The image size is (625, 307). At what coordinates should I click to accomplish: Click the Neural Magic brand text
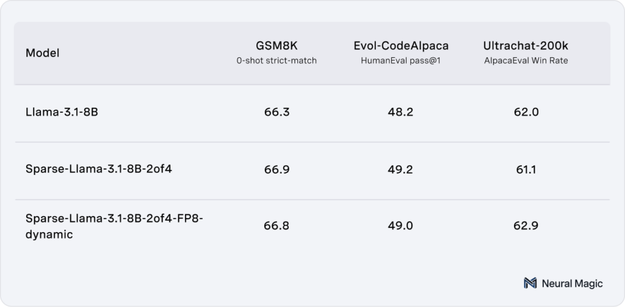tap(573, 283)
